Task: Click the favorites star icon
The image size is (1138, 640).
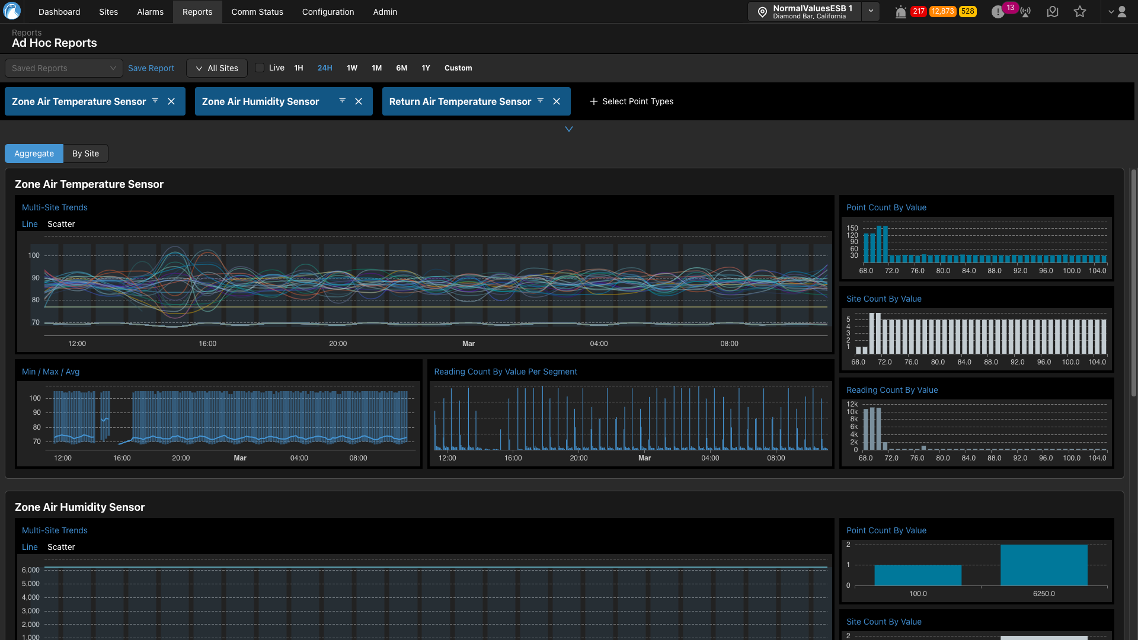Action: coord(1080,12)
